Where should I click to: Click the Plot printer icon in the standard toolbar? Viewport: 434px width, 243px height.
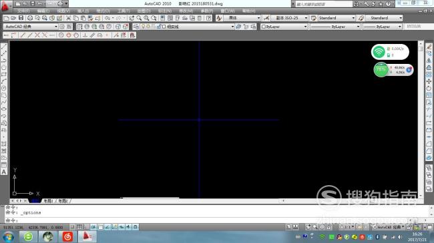pos(30,18)
